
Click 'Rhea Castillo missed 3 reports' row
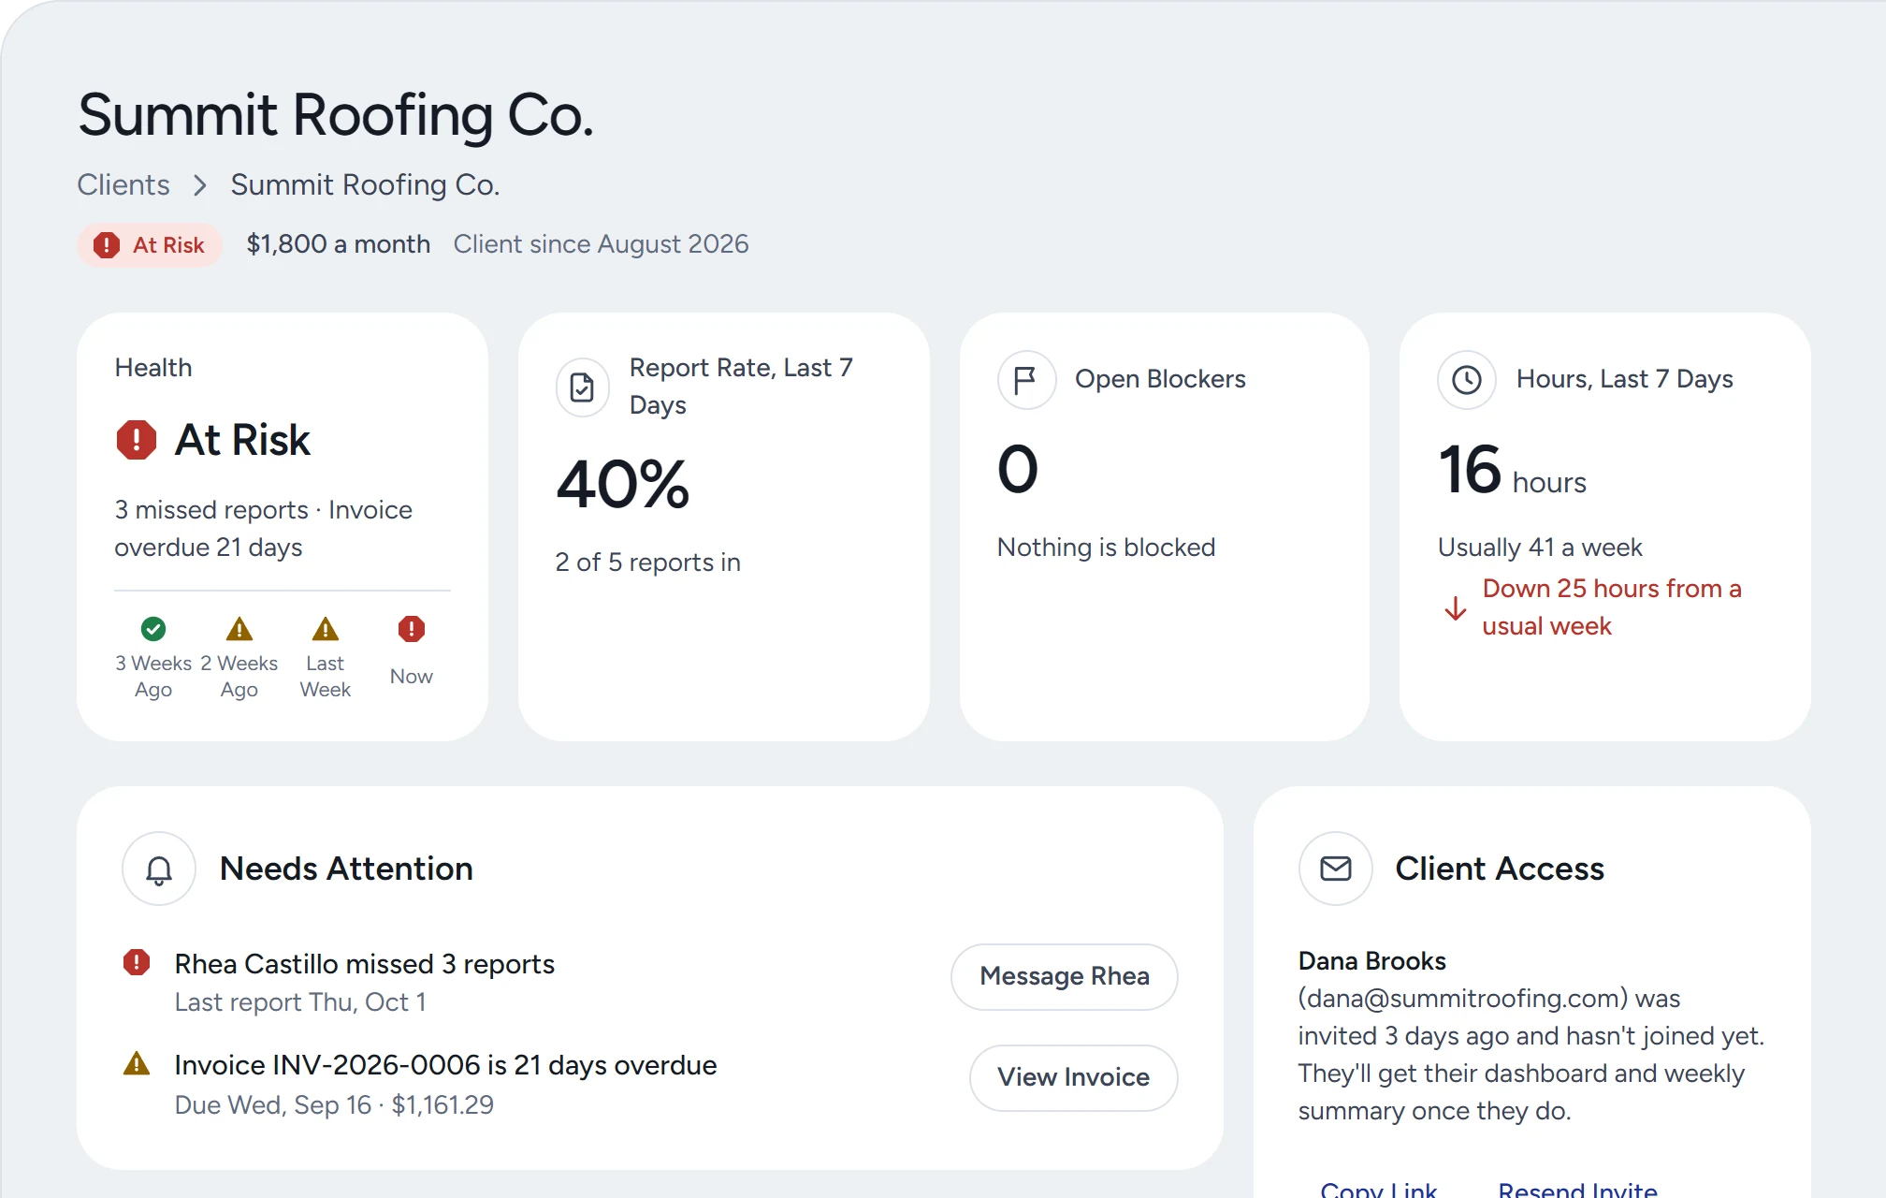pyautogui.click(x=364, y=963)
